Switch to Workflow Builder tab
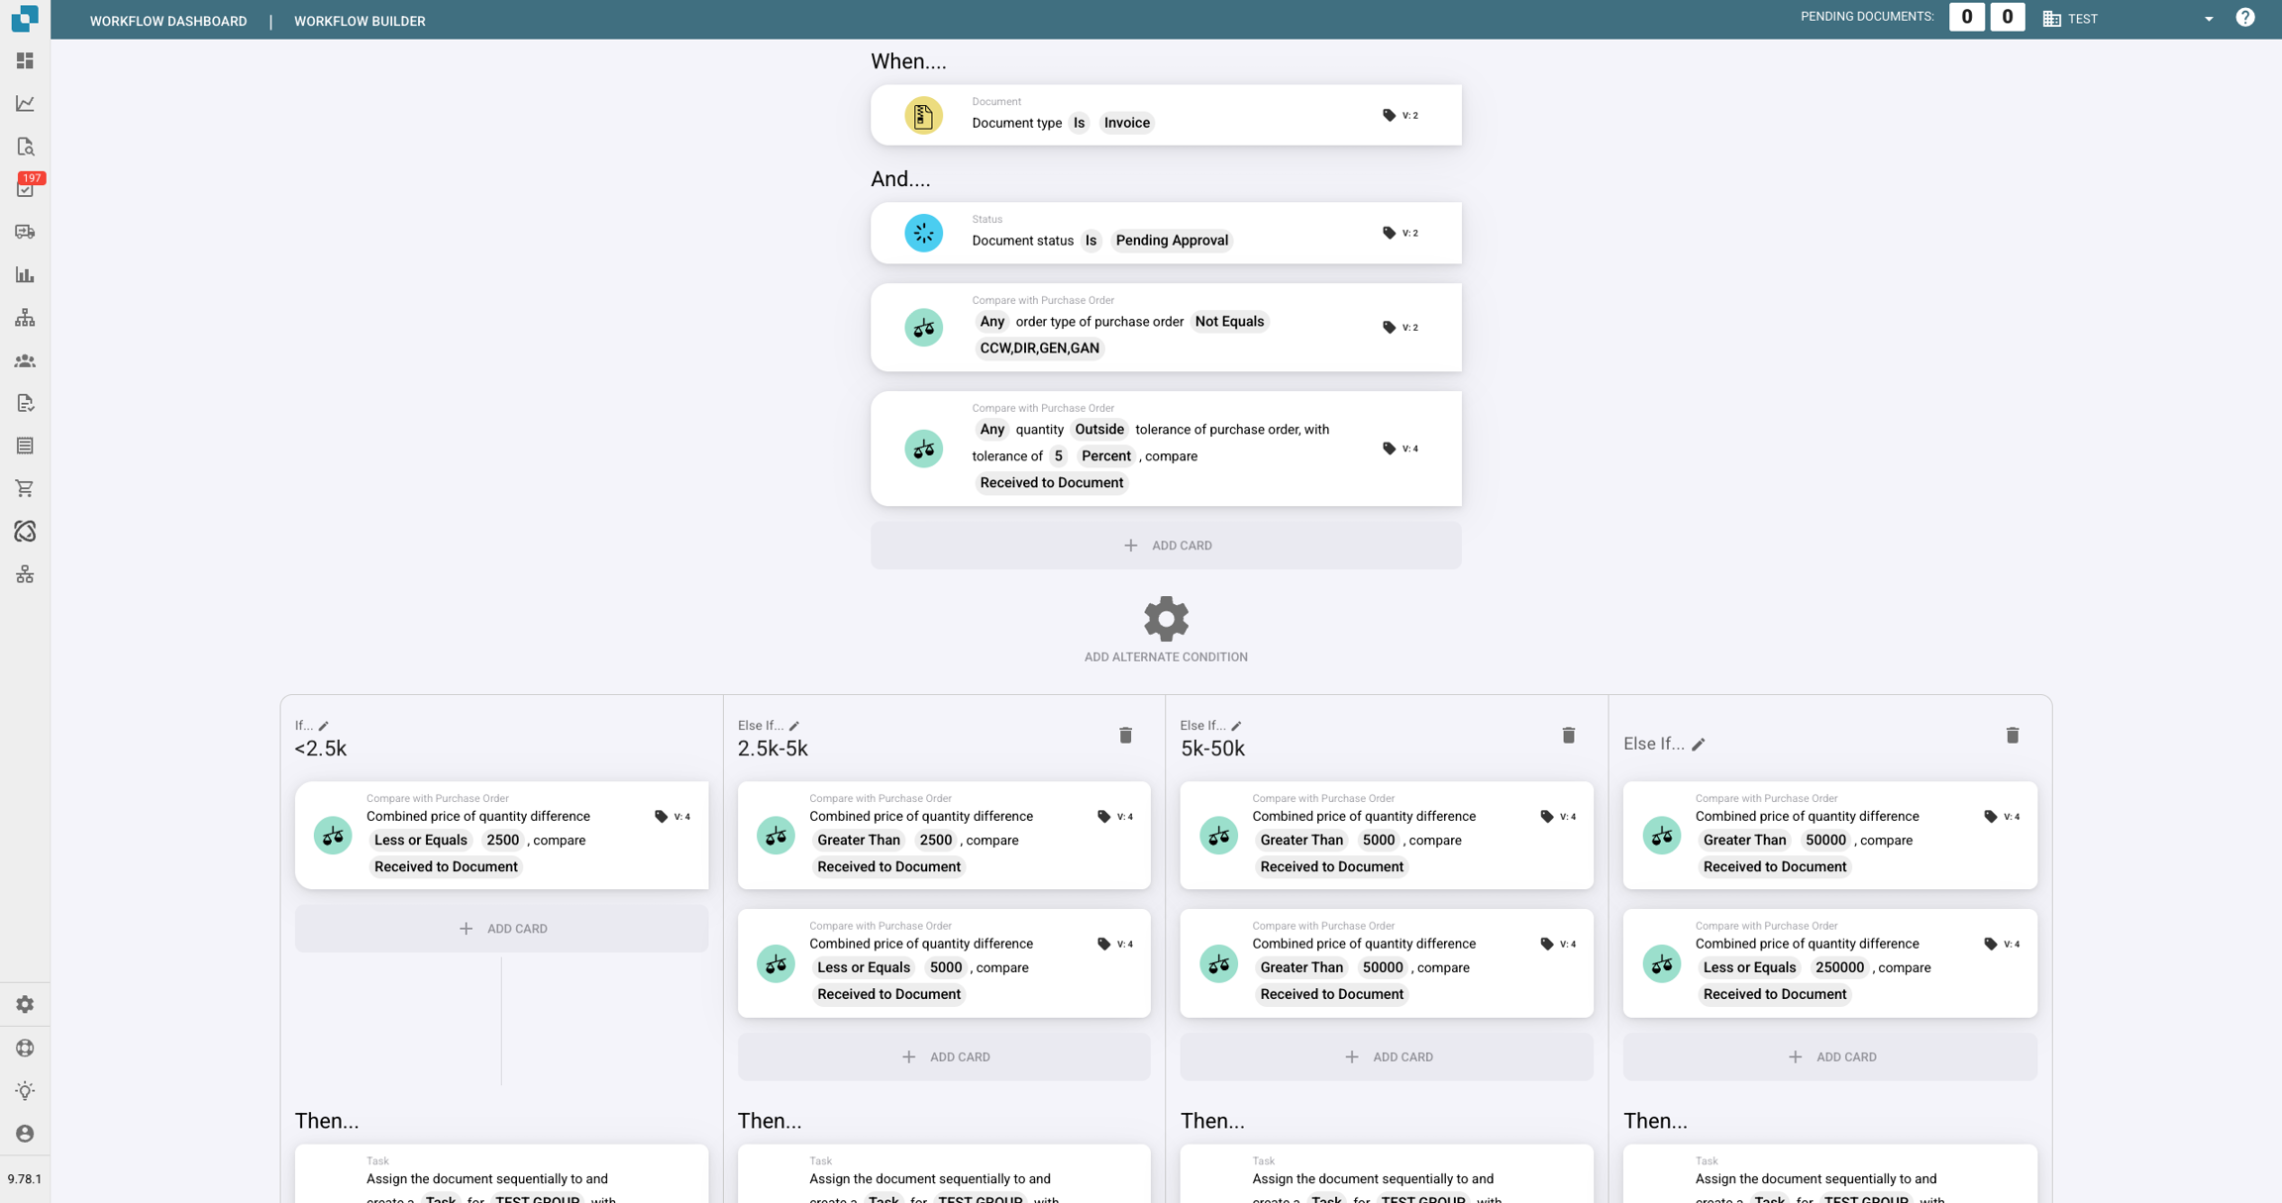 point(360,21)
